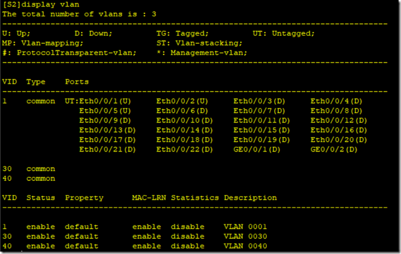Select port GE0/0/1(D) in the list
This screenshot has height=254, width=401.
(x=259, y=149)
